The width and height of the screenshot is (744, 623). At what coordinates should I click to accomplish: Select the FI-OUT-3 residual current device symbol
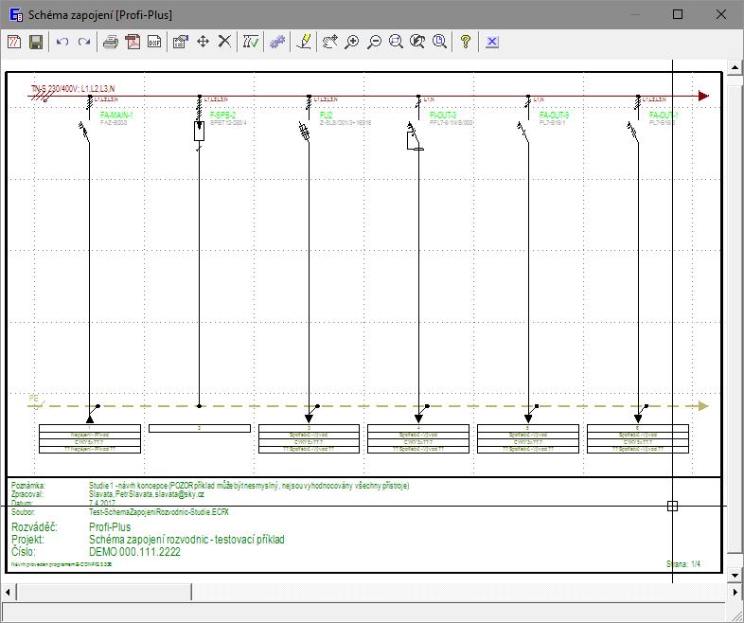[415, 136]
